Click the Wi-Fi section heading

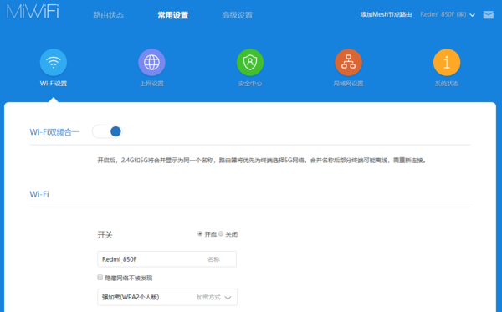coord(39,194)
